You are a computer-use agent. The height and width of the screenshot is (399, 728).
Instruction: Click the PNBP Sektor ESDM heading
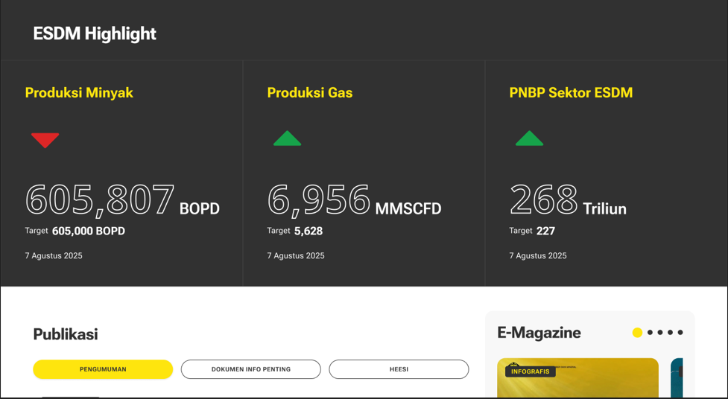(571, 93)
